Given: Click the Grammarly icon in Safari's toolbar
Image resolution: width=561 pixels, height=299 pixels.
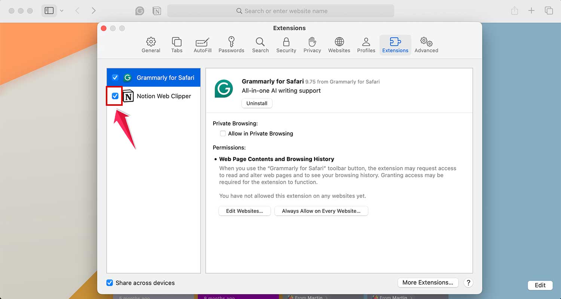Looking at the screenshot, I should (x=140, y=11).
